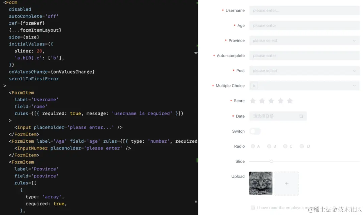Click the 'disabled' prop in code
Screen dimensions: 364x215
(x=20, y=9)
